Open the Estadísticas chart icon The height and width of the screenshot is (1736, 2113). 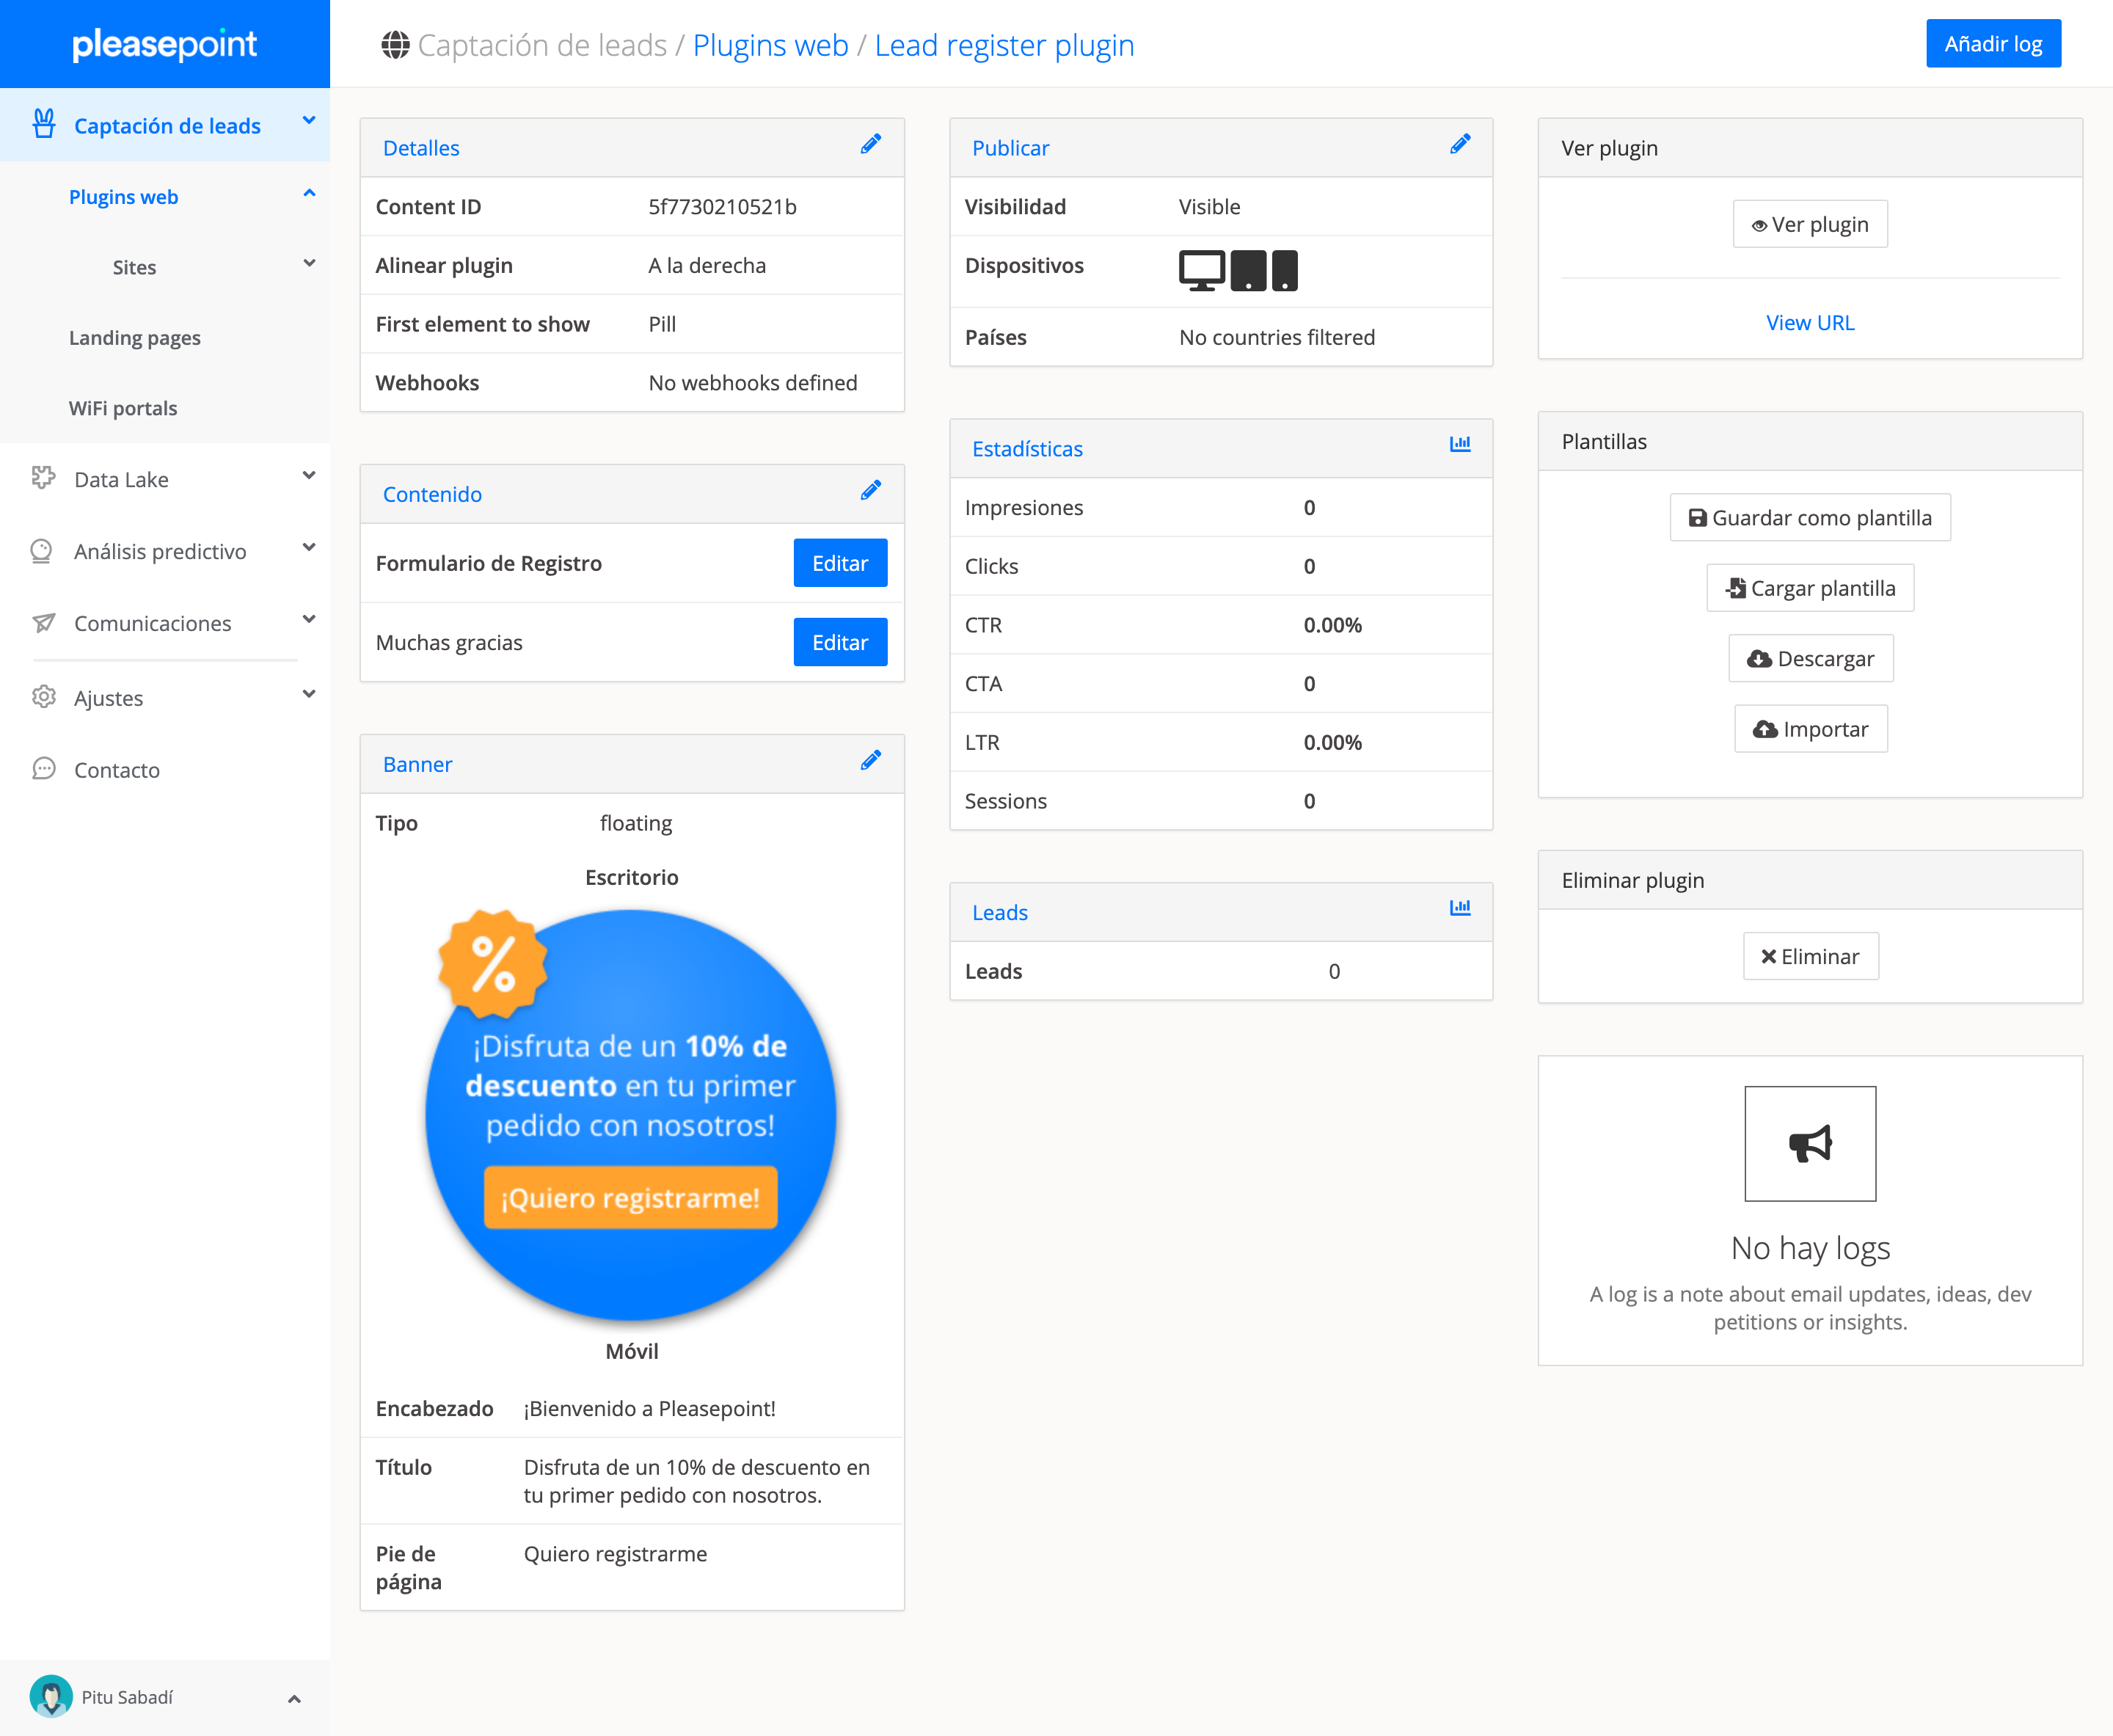[x=1459, y=444]
